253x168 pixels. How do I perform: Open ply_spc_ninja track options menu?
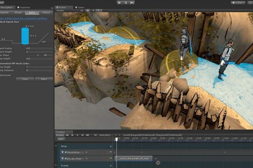(x=111, y=158)
